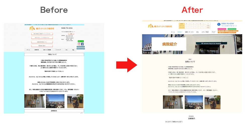Click the pink button in After page header

click(x=222, y=29)
